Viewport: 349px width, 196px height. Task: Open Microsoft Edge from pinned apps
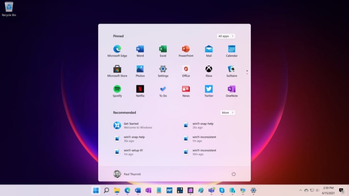point(117,51)
